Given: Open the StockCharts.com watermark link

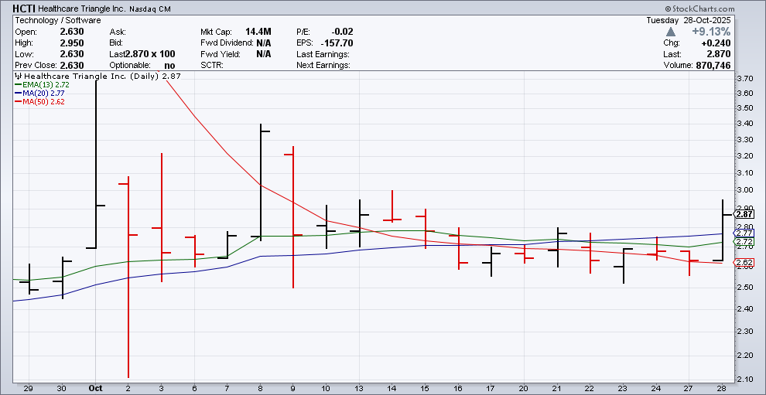Looking at the screenshot, I should (726, 8).
